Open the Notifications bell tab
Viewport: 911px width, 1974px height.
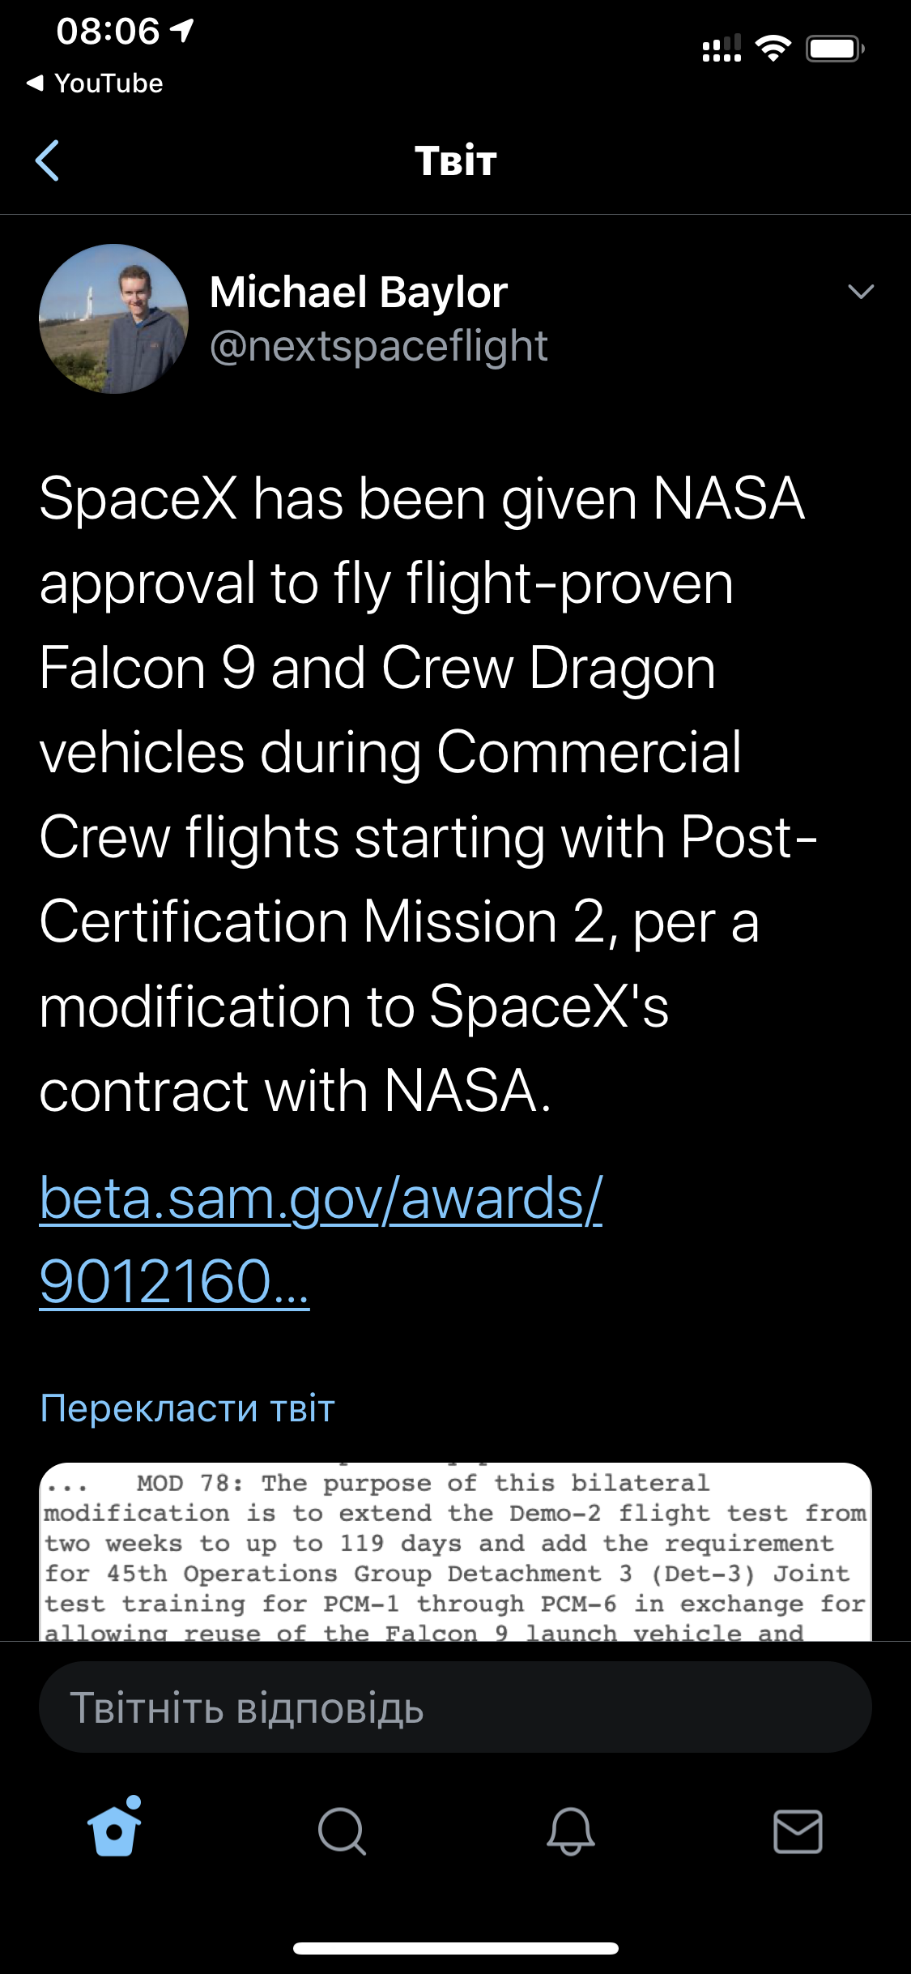[570, 1831]
